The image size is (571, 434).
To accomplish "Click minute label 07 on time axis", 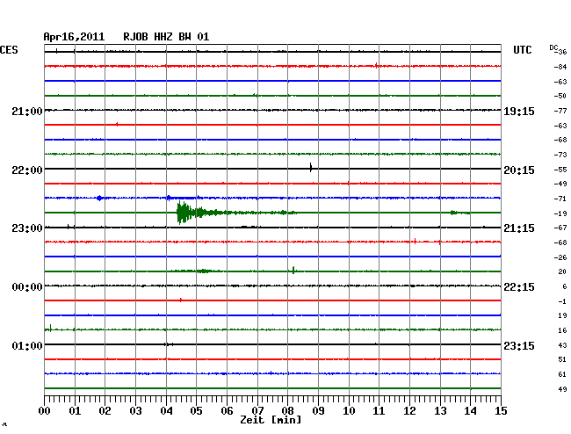I will coord(257,411).
